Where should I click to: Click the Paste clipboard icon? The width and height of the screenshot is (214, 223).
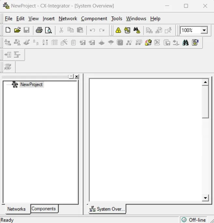[80, 30]
